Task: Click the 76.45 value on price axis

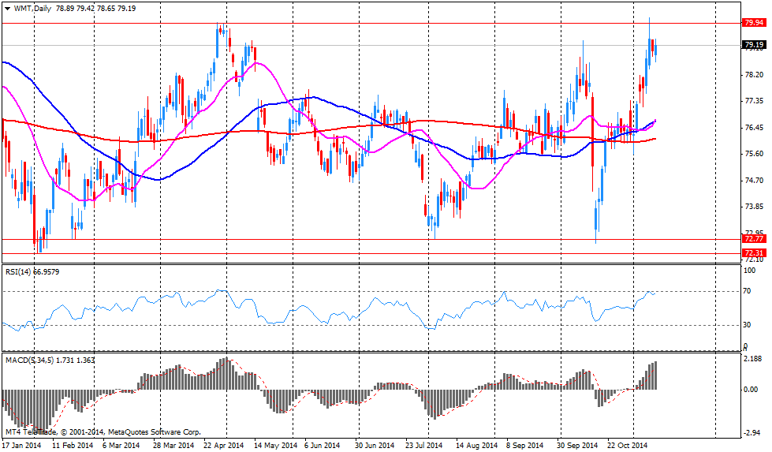Action: (753, 128)
